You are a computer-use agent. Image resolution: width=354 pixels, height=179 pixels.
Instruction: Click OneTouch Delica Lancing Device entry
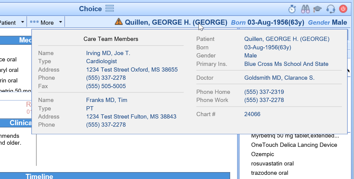294,145
